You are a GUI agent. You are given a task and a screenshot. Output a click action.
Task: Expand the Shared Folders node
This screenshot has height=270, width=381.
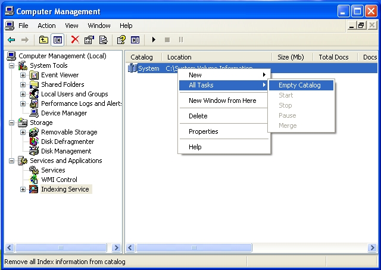pos(23,84)
